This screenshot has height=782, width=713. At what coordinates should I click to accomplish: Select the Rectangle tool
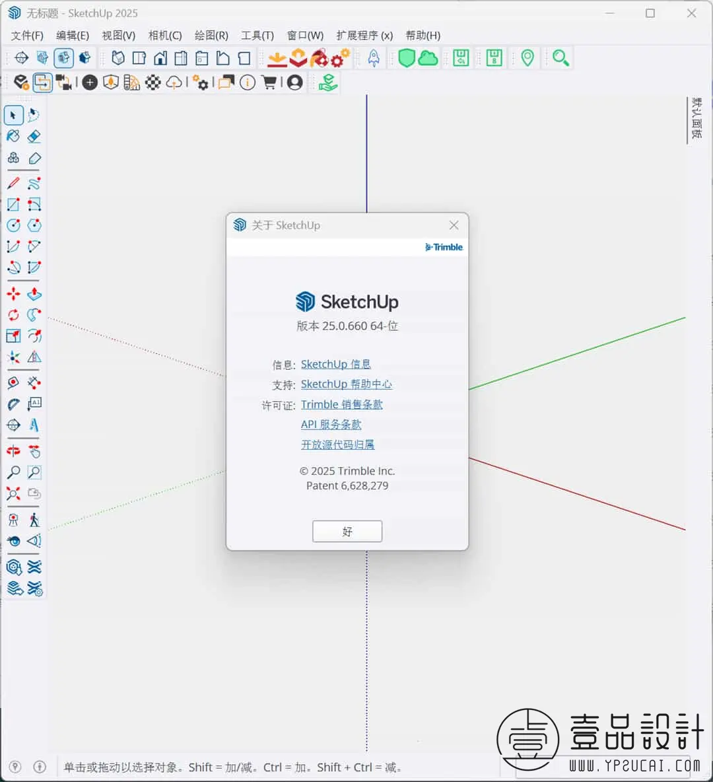(x=13, y=205)
